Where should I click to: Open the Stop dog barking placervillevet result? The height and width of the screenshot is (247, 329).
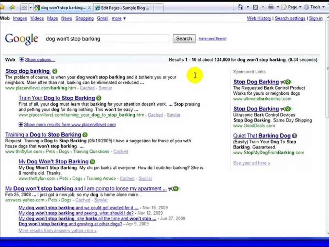tap(28, 71)
